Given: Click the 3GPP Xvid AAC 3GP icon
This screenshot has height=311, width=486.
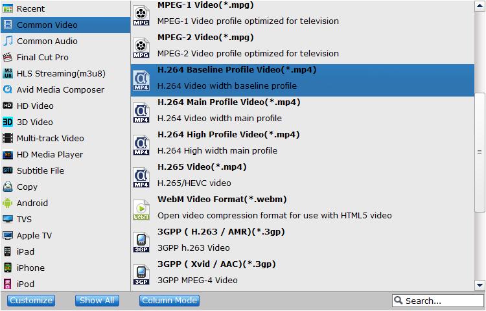Looking at the screenshot, I should (x=141, y=275).
